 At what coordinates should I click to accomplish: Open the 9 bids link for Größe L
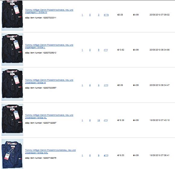tap(99, 50)
